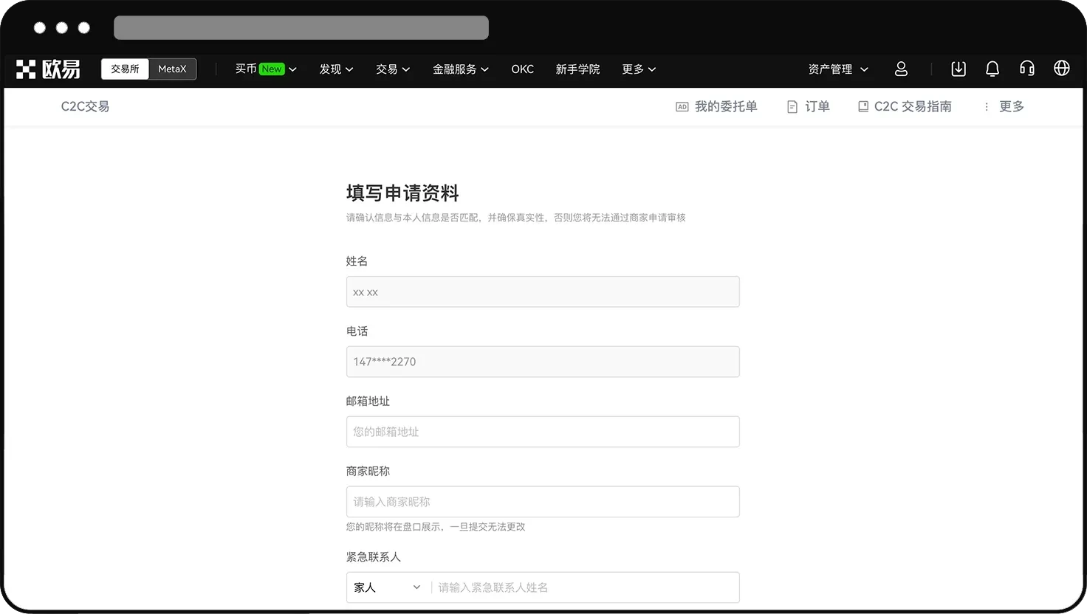
Task: Open the 订单 link
Action: [x=817, y=107]
